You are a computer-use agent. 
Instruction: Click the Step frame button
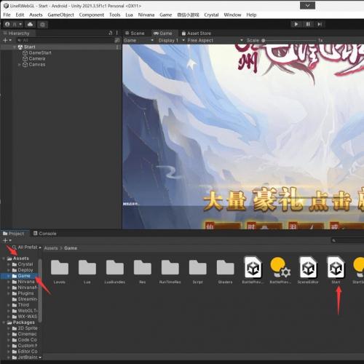pyautogui.click(x=320, y=24)
